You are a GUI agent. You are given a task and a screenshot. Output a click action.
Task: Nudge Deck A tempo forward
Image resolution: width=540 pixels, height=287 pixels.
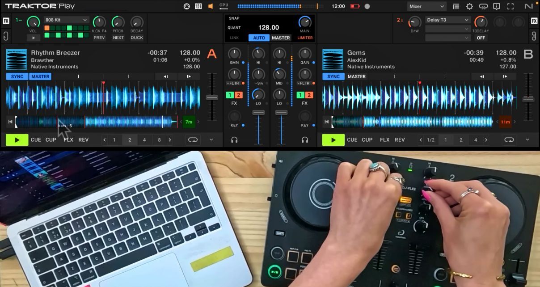pyautogui.click(x=189, y=76)
